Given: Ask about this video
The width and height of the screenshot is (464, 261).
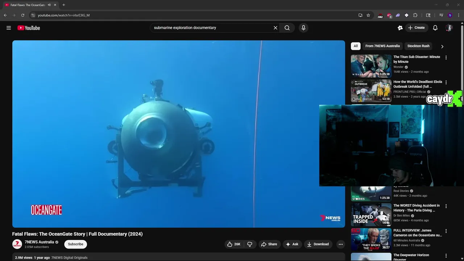Looking at the screenshot, I should [292, 244].
